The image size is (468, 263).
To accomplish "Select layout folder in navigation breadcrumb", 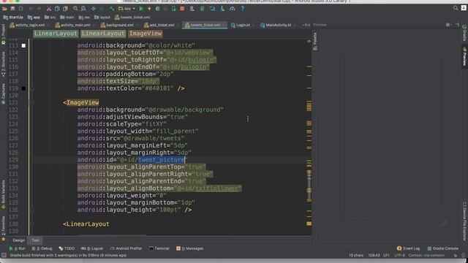I will [x=102, y=18].
